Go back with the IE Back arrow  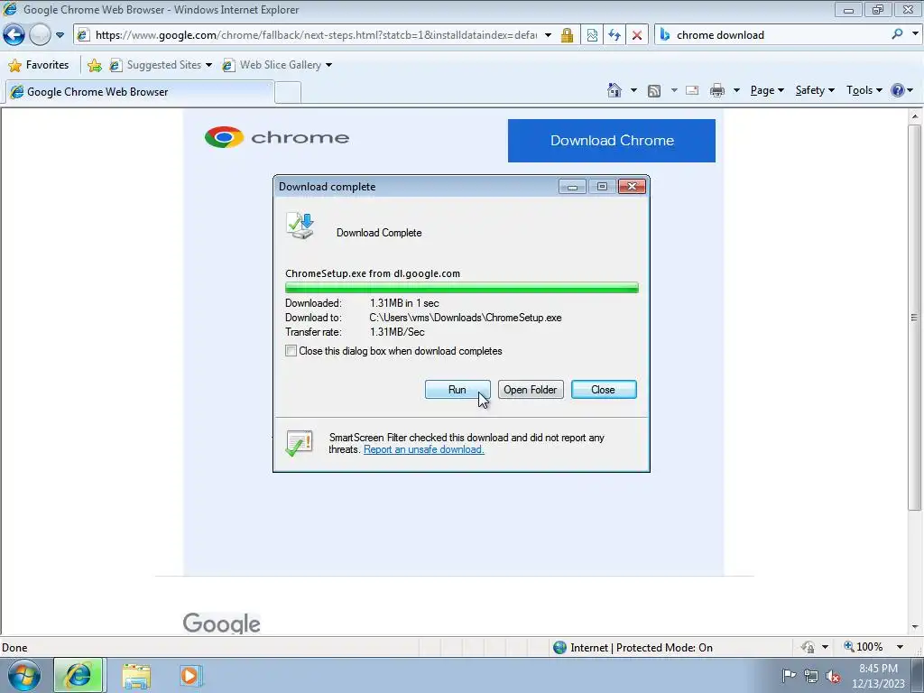tap(14, 35)
